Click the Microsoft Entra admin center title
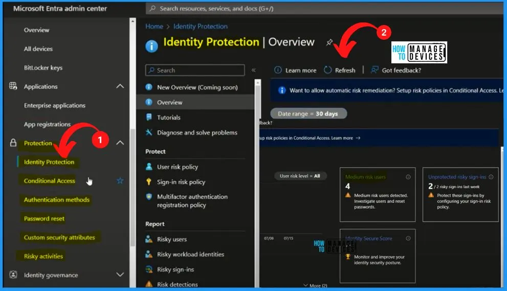The image size is (507, 291). click(60, 8)
